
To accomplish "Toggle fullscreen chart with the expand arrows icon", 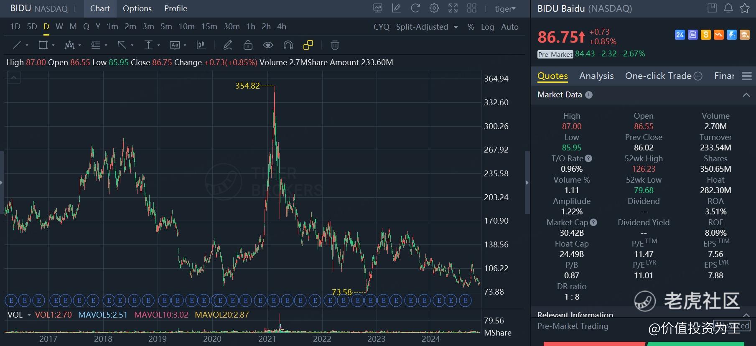I will coord(453,8).
